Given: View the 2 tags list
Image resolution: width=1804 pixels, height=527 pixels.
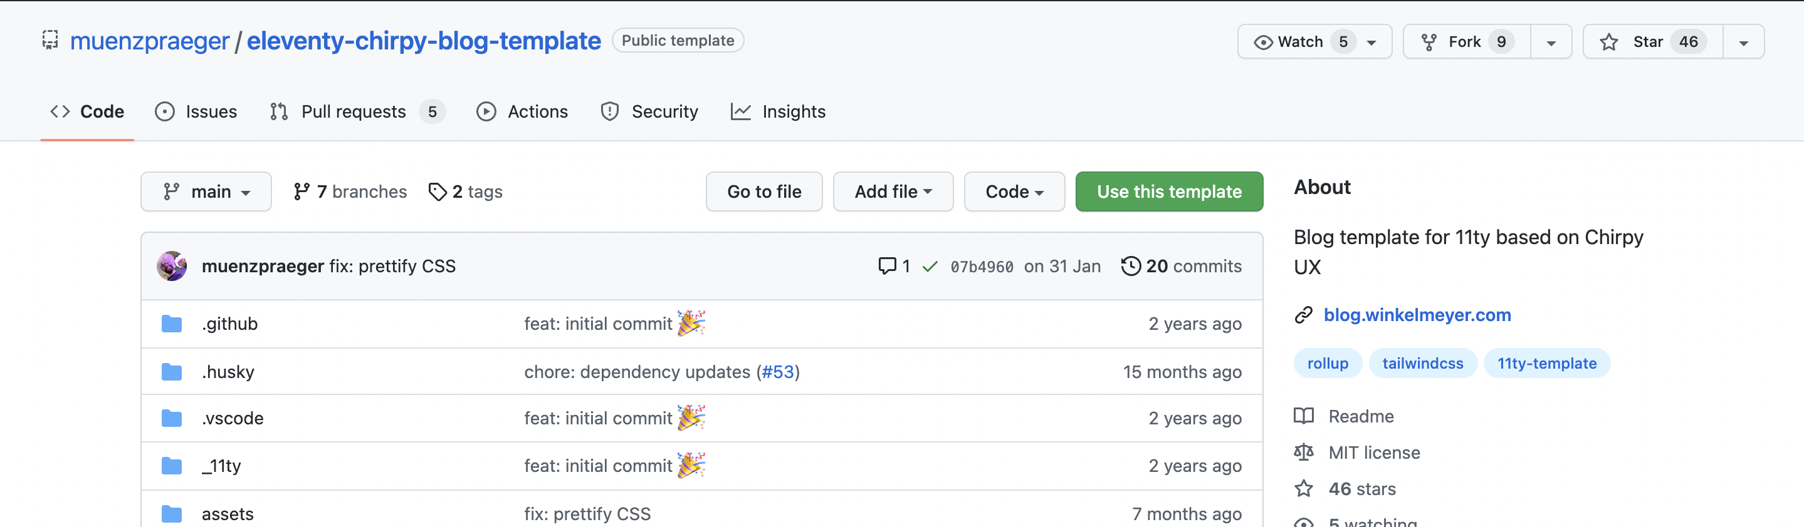Looking at the screenshot, I should (x=466, y=192).
